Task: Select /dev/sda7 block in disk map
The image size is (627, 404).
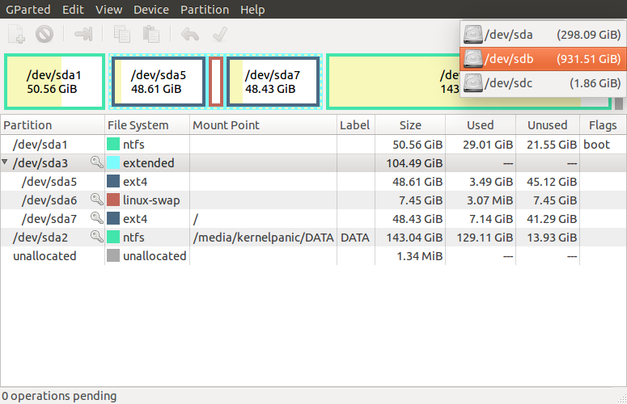Action: pos(273,82)
